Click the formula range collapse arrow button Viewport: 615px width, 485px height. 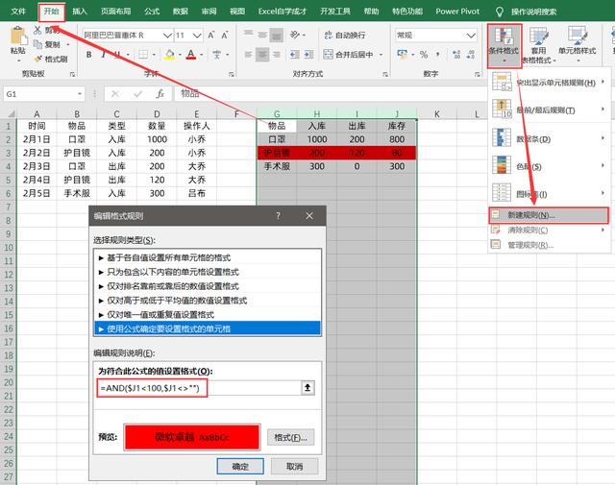pos(307,388)
